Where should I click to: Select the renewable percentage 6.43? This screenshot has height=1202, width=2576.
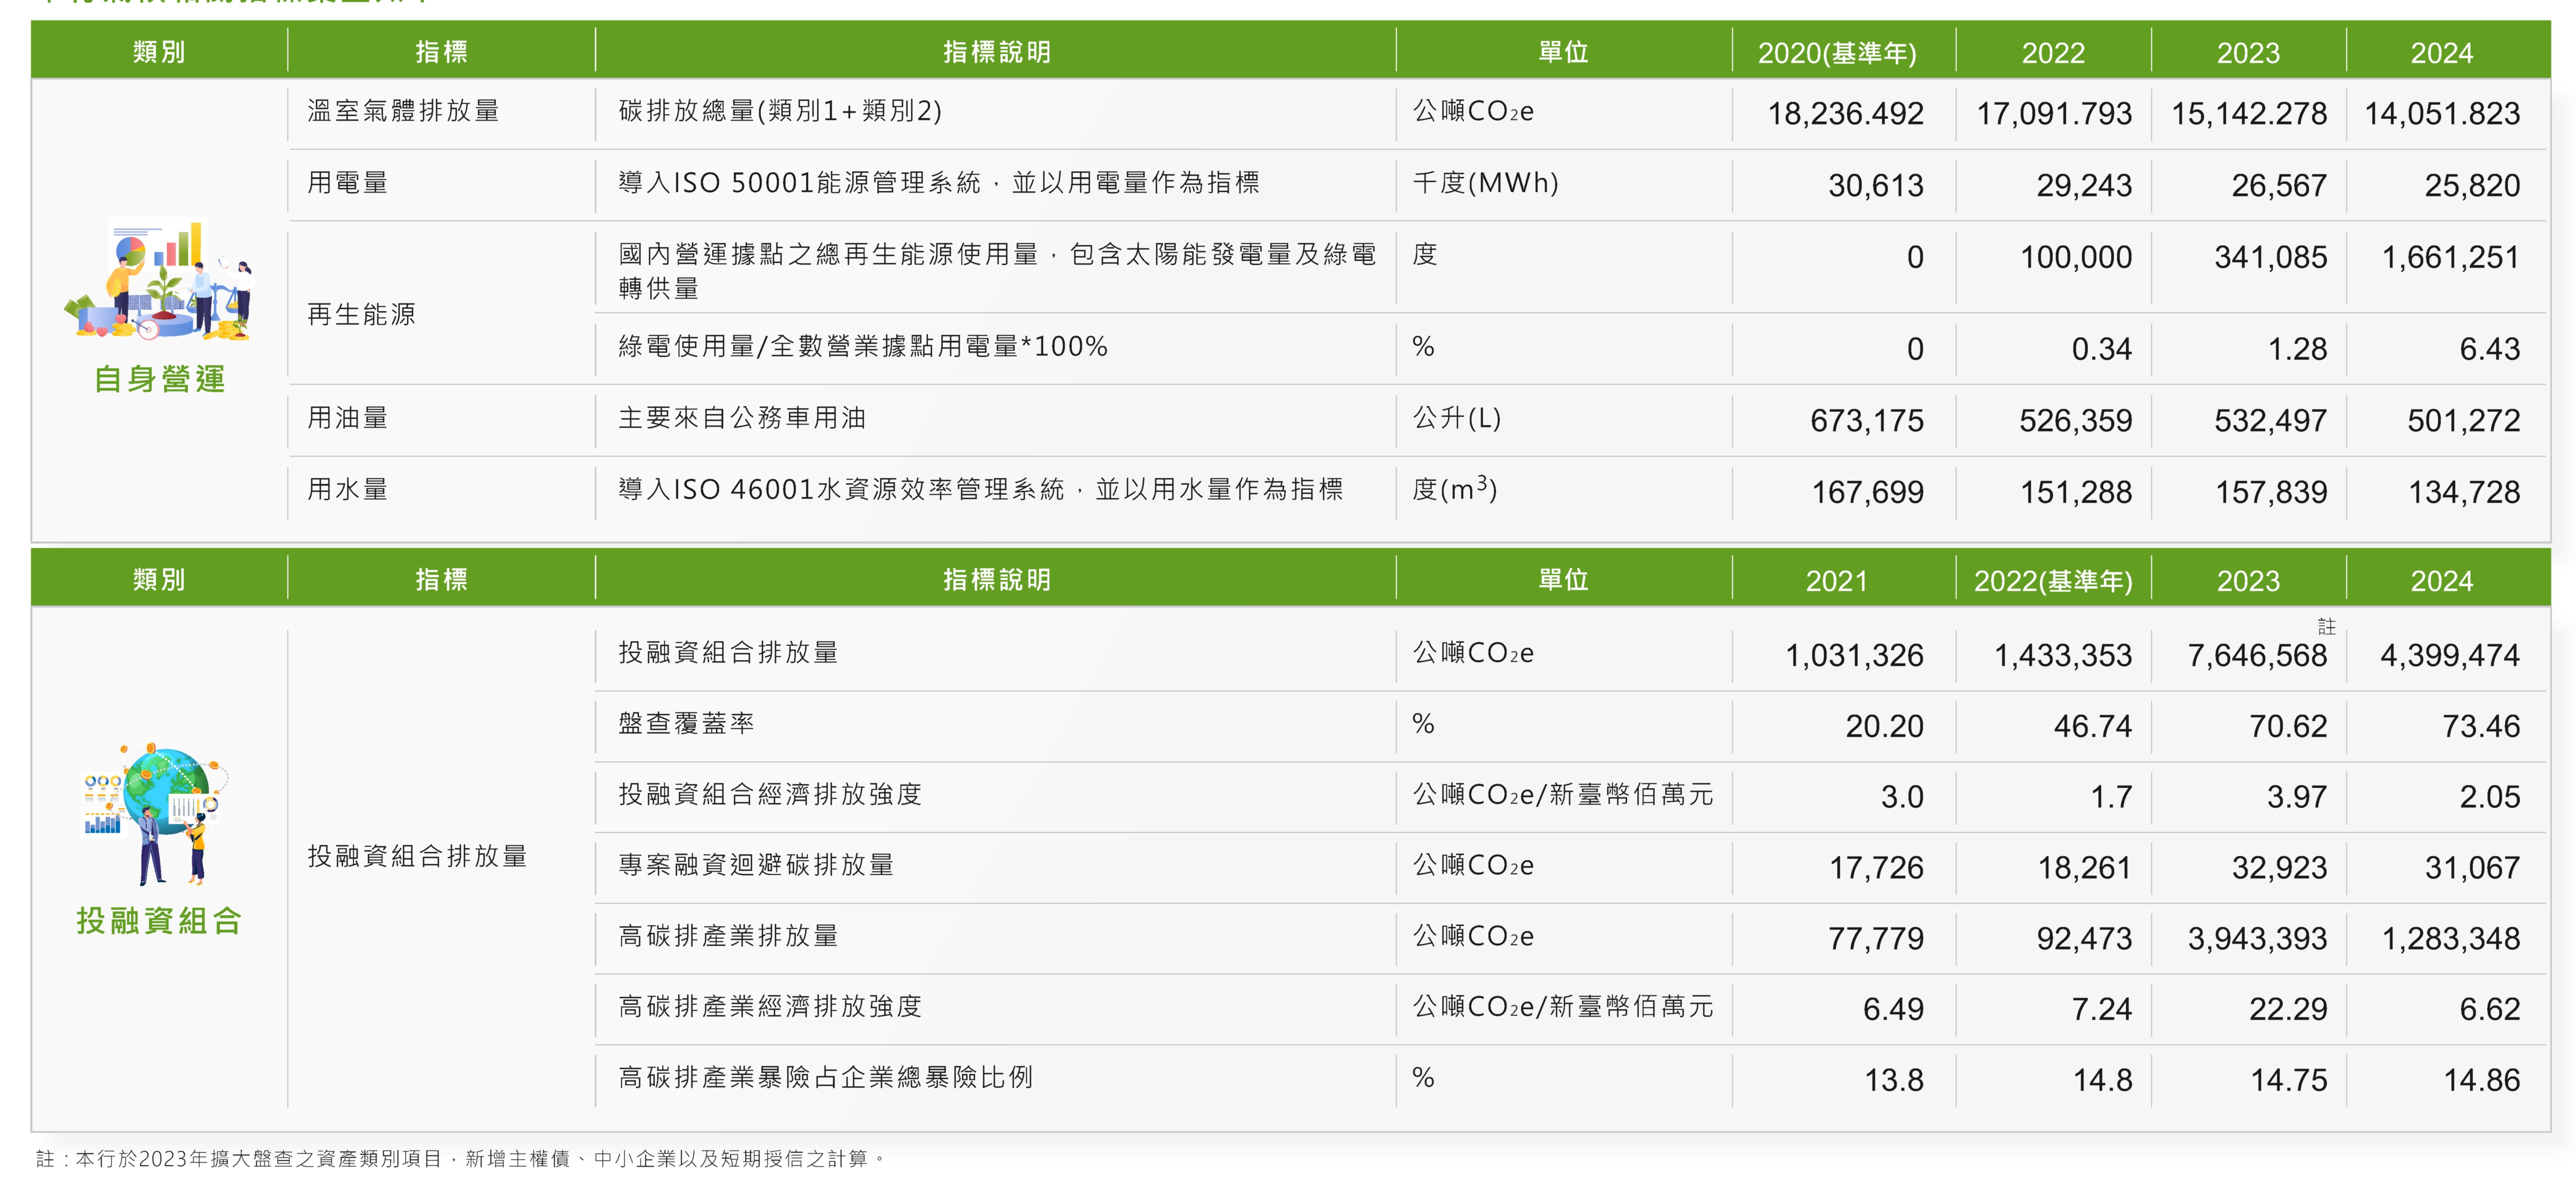pos(2490,349)
